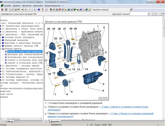The image size is (165, 126).
Task: Click the blue basket toolbar icon
Action: click(72, 10)
